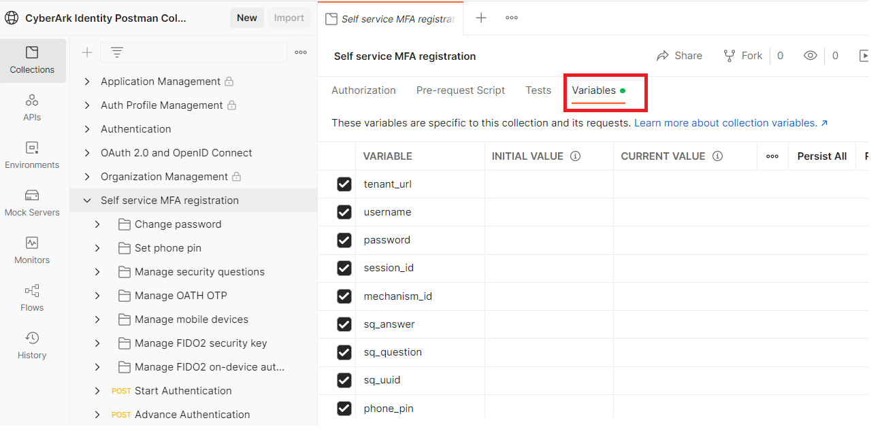
Task: Click the Fork icon button
Action: (x=742, y=56)
